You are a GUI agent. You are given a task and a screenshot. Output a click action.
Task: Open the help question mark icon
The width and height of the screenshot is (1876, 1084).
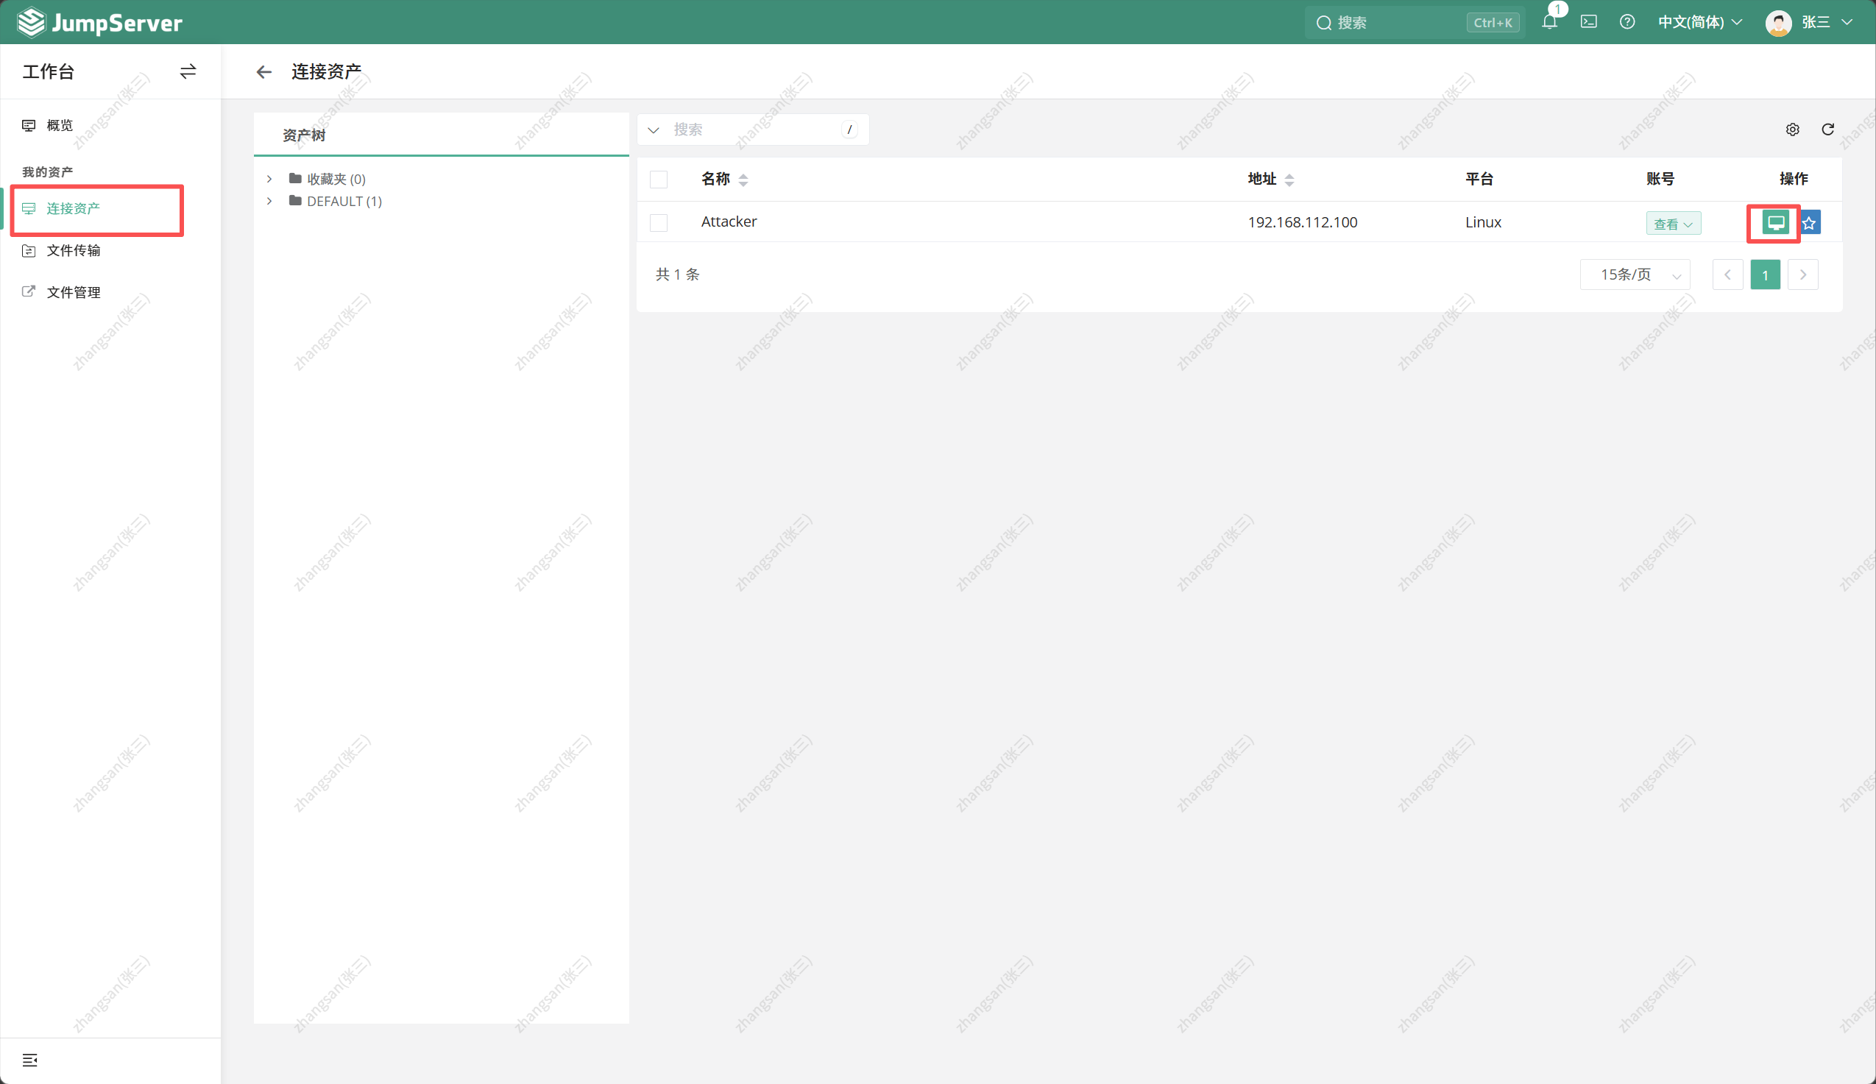(1627, 22)
